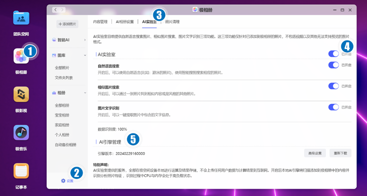The width and height of the screenshot is (367, 196).
Task: Click the 图片文字识别 heading
Action: point(108,108)
